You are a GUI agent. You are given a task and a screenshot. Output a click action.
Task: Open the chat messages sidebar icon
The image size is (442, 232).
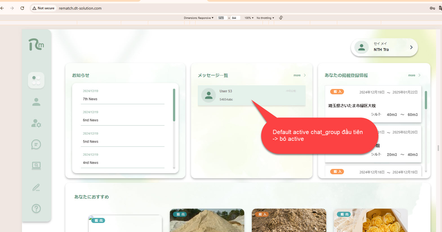point(36,145)
